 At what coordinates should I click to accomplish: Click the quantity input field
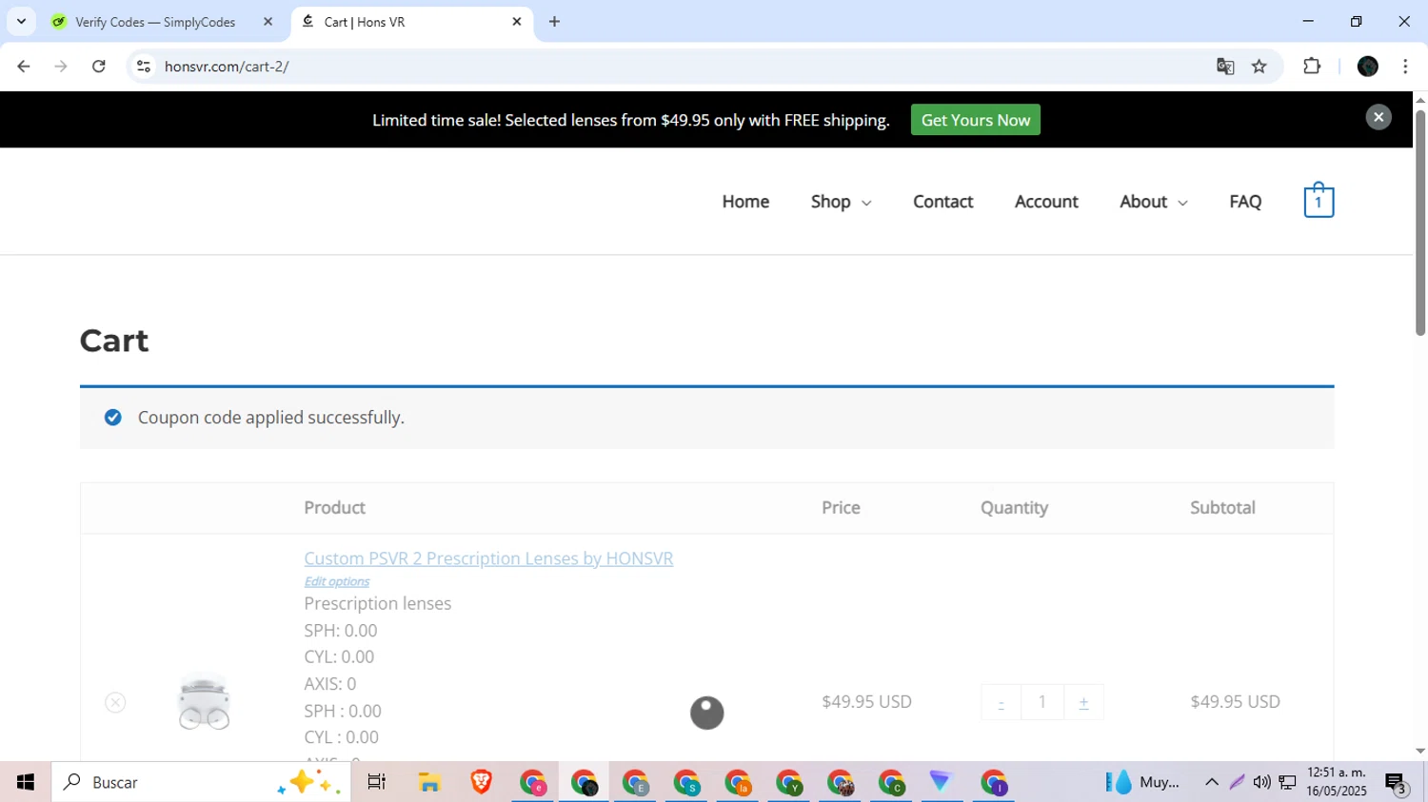tap(1042, 702)
